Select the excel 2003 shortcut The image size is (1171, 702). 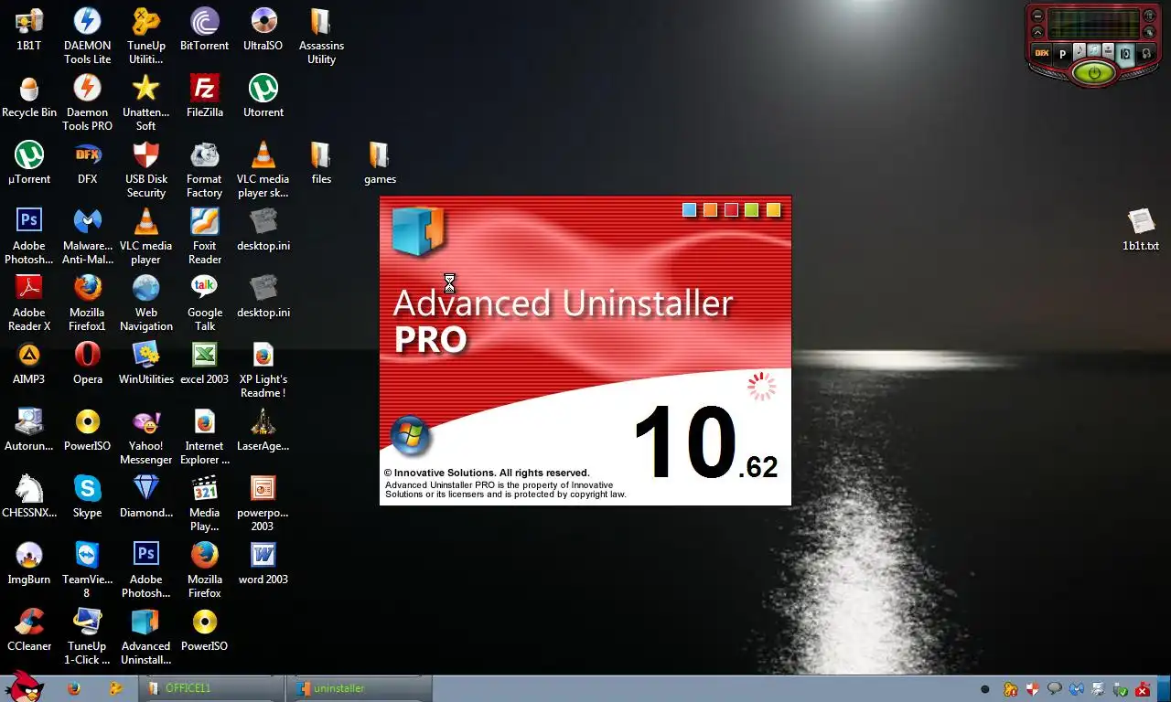(205, 363)
